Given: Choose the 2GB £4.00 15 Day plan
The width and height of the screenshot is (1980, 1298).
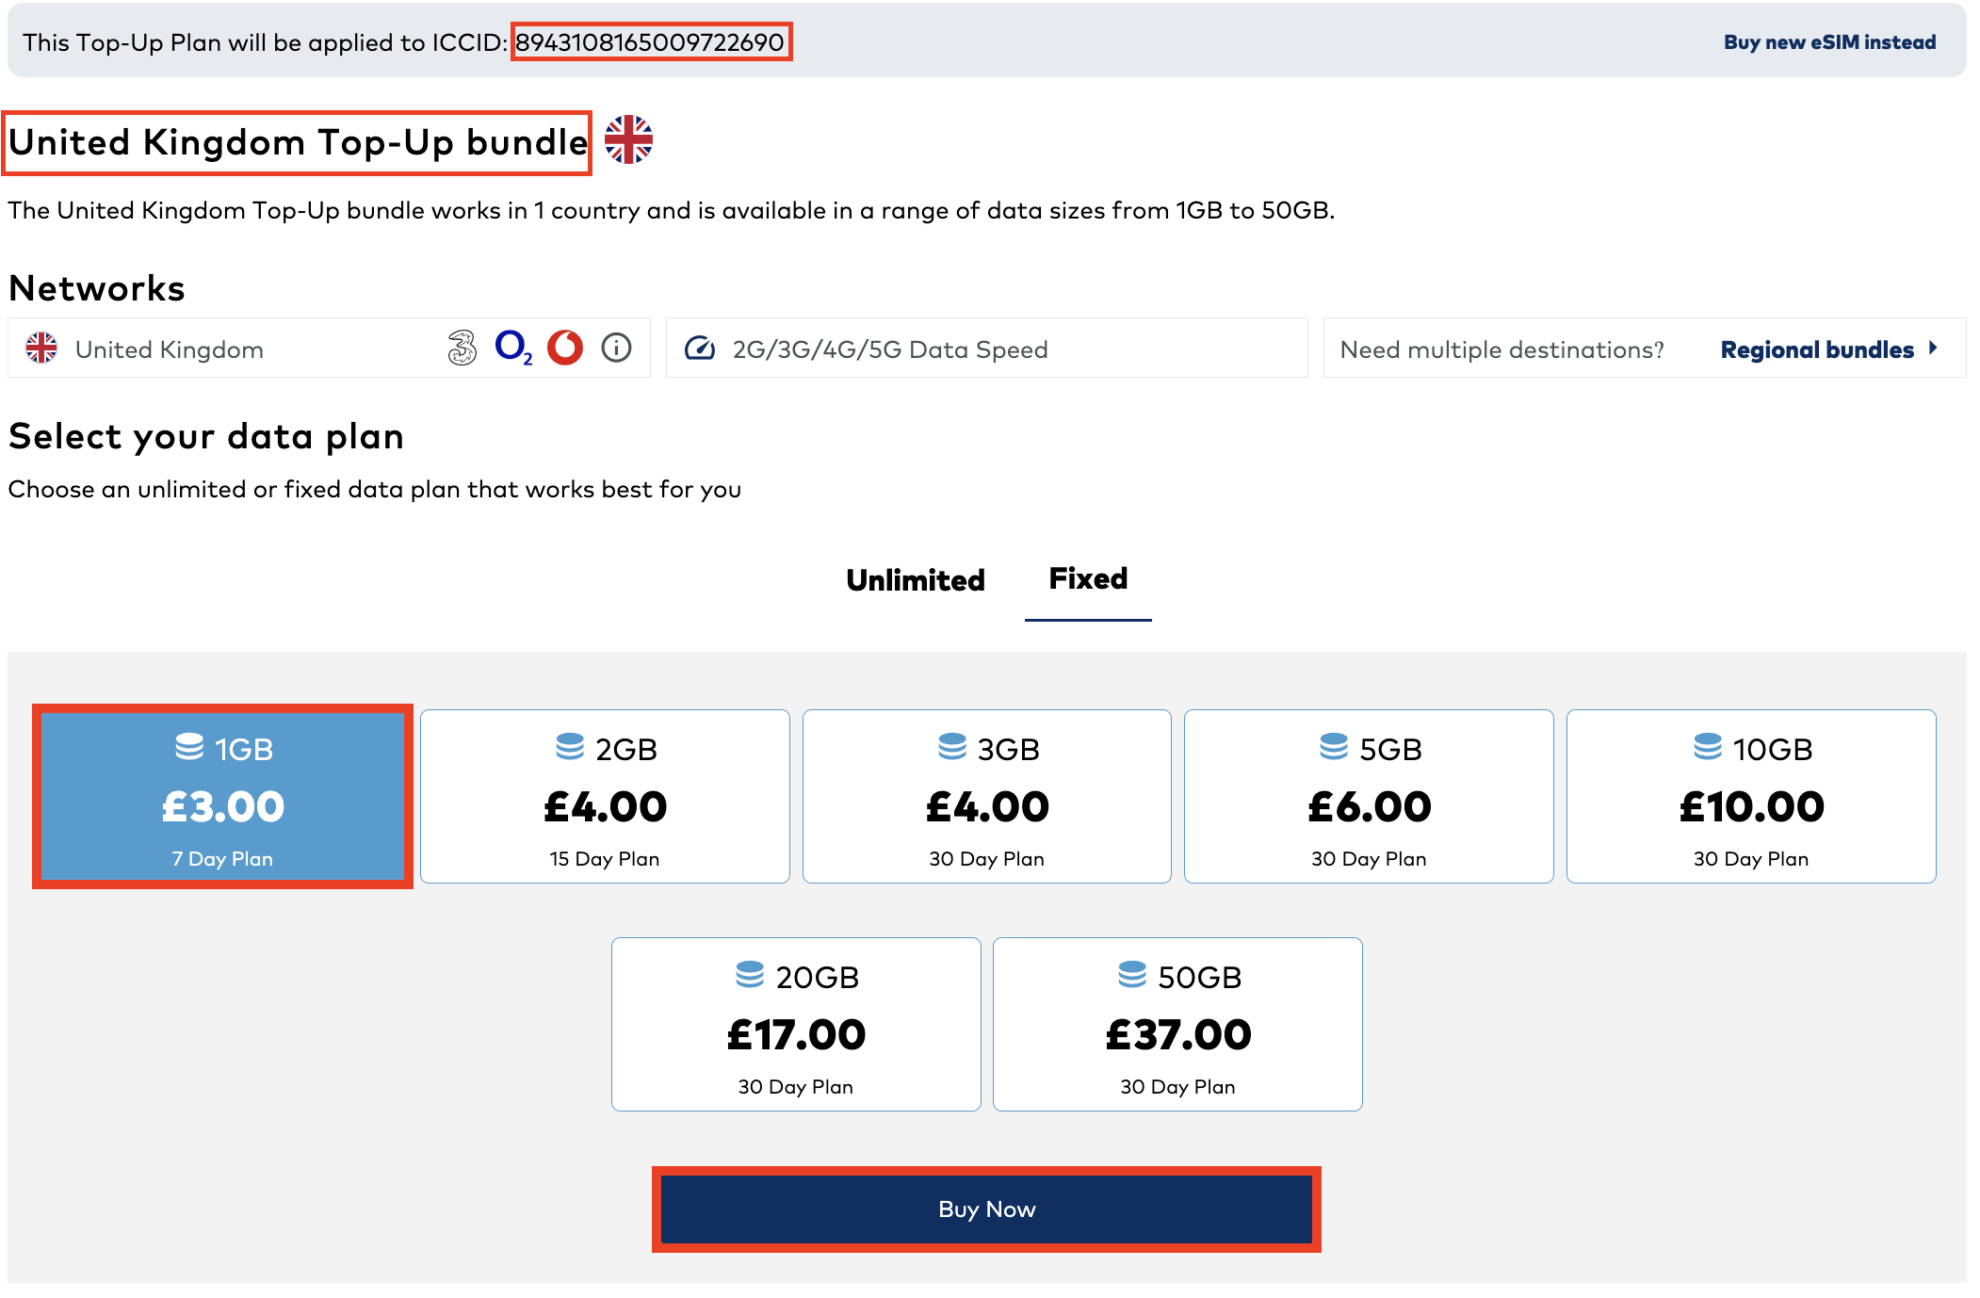Looking at the screenshot, I should 605,797.
